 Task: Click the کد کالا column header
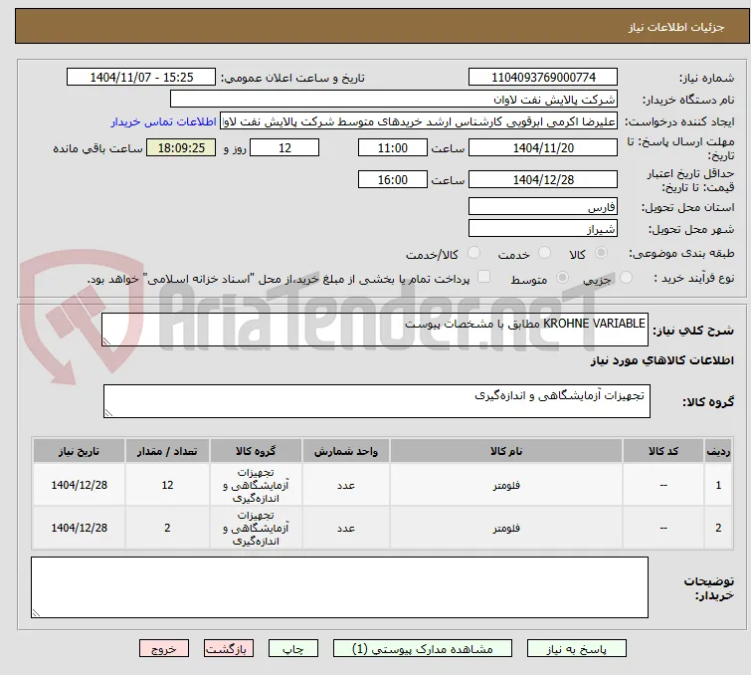coord(663,451)
